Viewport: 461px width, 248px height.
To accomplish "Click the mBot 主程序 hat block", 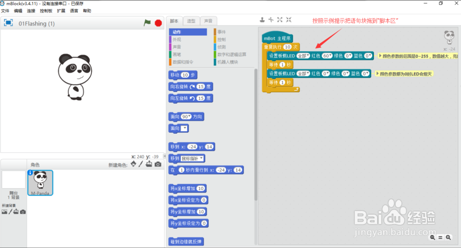I will coord(277,37).
